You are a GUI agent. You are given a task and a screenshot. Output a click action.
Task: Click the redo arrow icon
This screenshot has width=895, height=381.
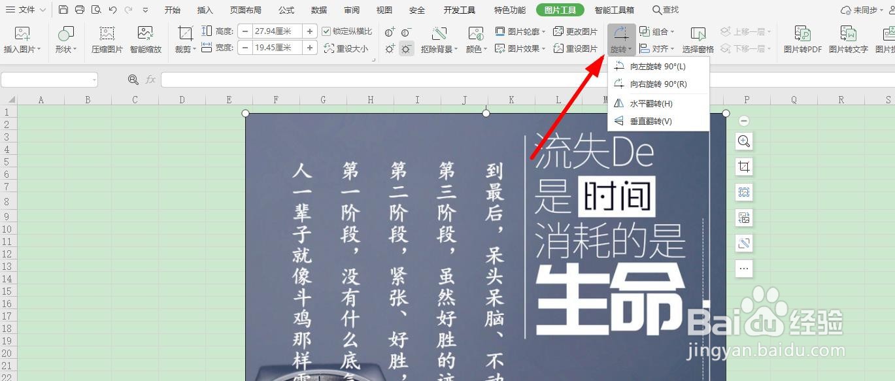128,10
